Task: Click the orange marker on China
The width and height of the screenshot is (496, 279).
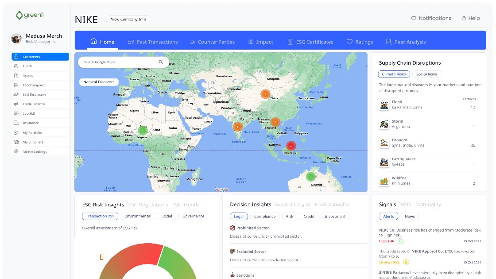Action: [x=265, y=94]
